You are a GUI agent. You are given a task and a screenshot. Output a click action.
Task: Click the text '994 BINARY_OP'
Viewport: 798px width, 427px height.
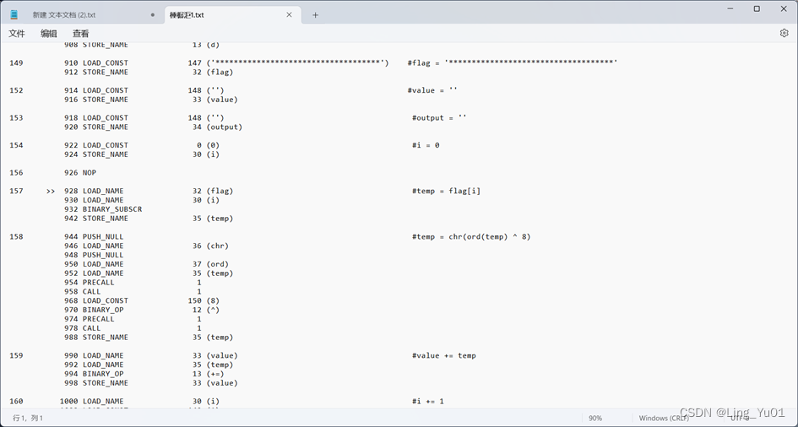click(94, 374)
